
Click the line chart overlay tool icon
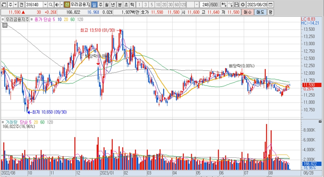(x=230, y=5)
